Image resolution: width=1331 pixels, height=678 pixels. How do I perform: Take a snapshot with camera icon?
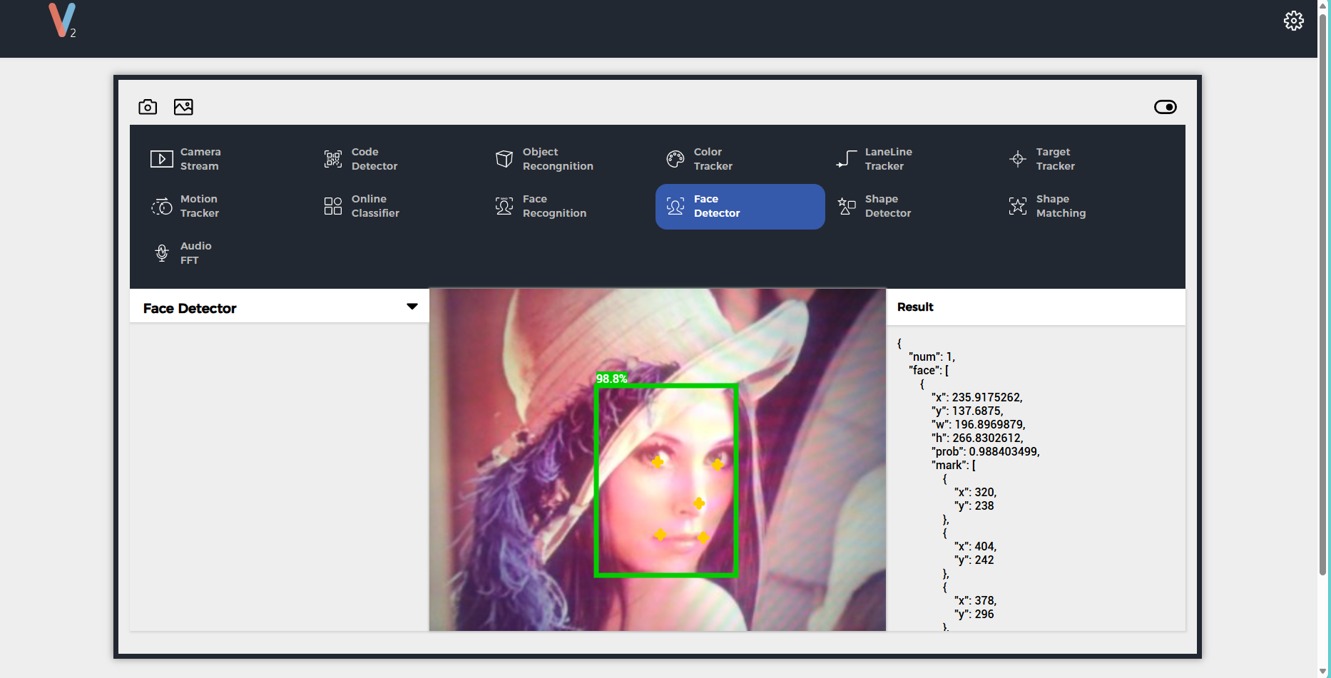(x=148, y=107)
